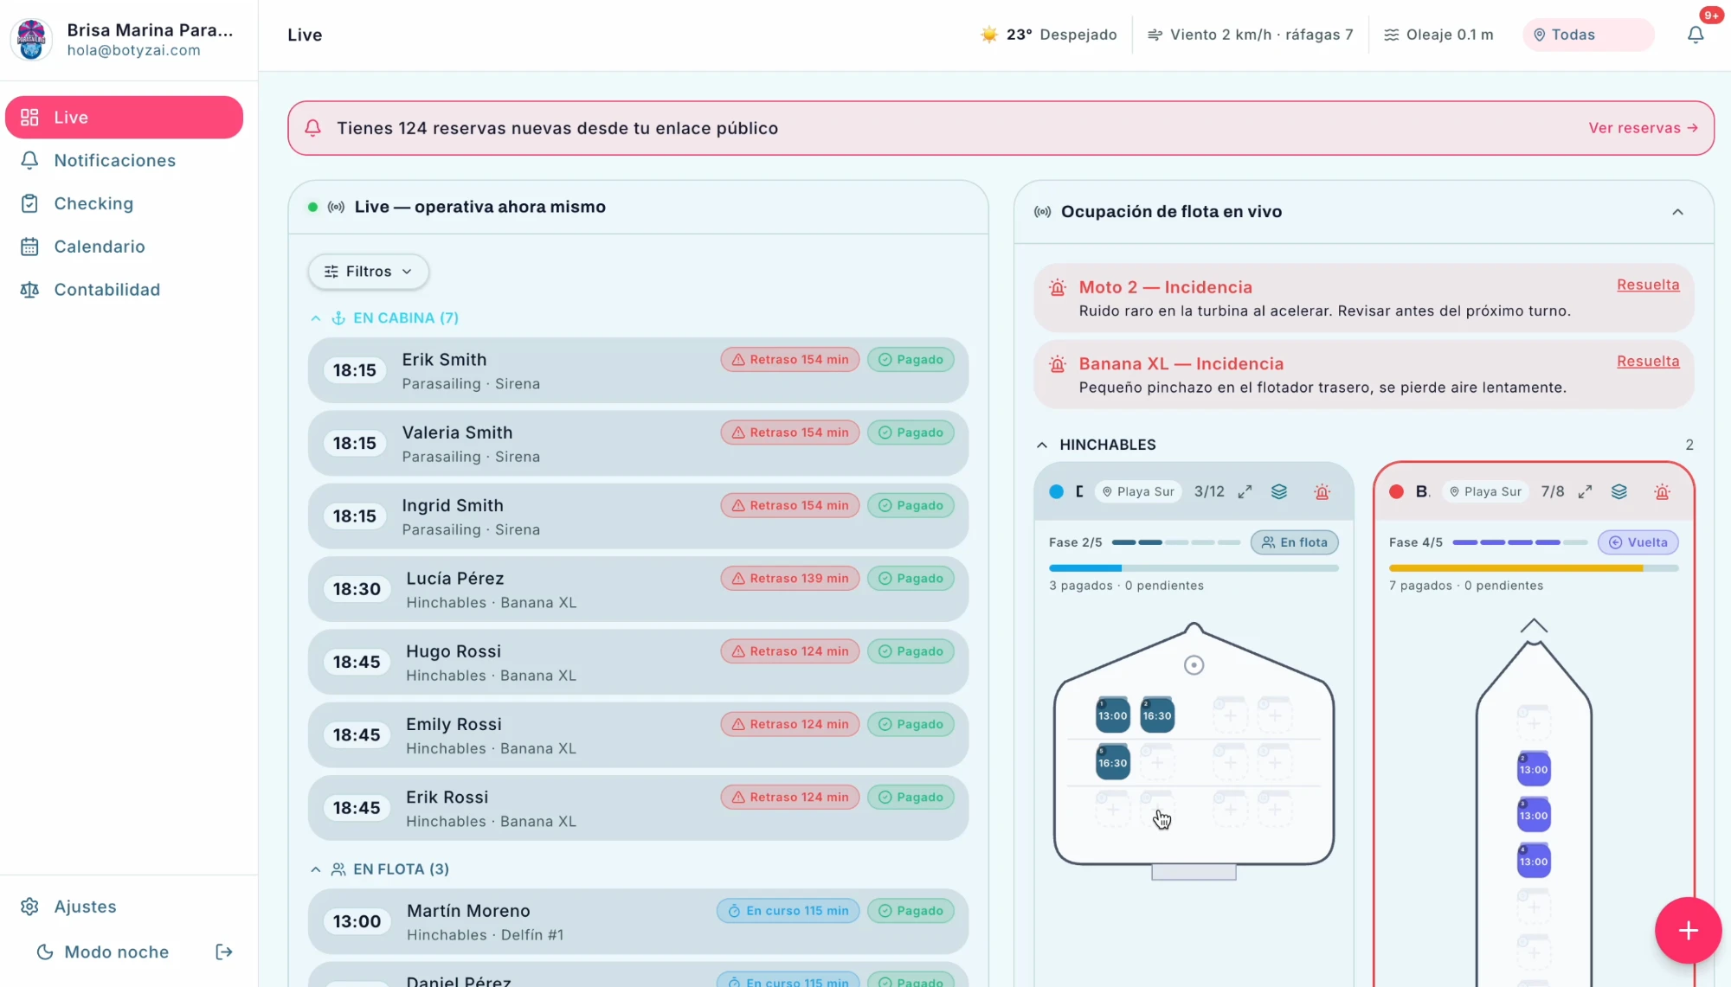Open the notifications bell in header
The height and width of the screenshot is (987, 1731).
tap(1695, 35)
